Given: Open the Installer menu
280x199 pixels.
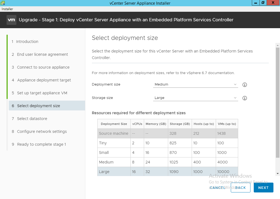Looking at the screenshot, I should point(7,9).
